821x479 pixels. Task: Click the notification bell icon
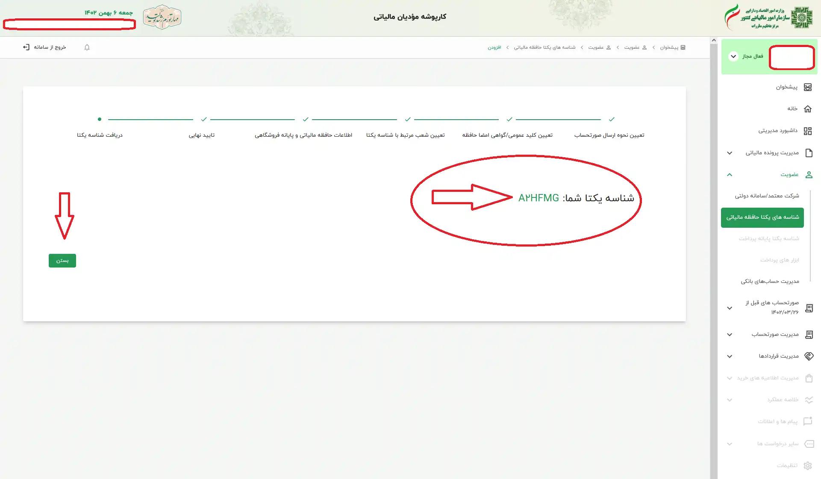(87, 47)
